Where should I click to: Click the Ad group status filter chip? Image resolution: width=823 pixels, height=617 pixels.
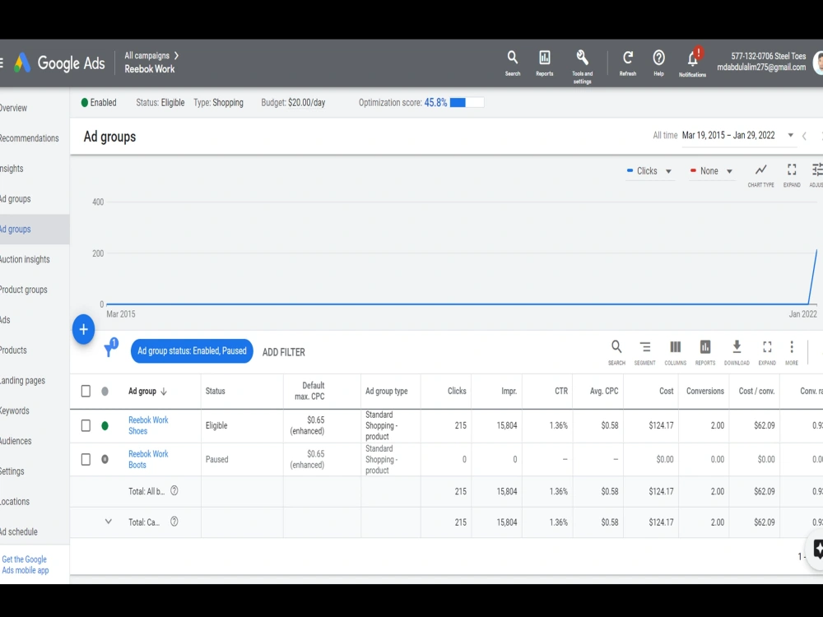coord(192,351)
